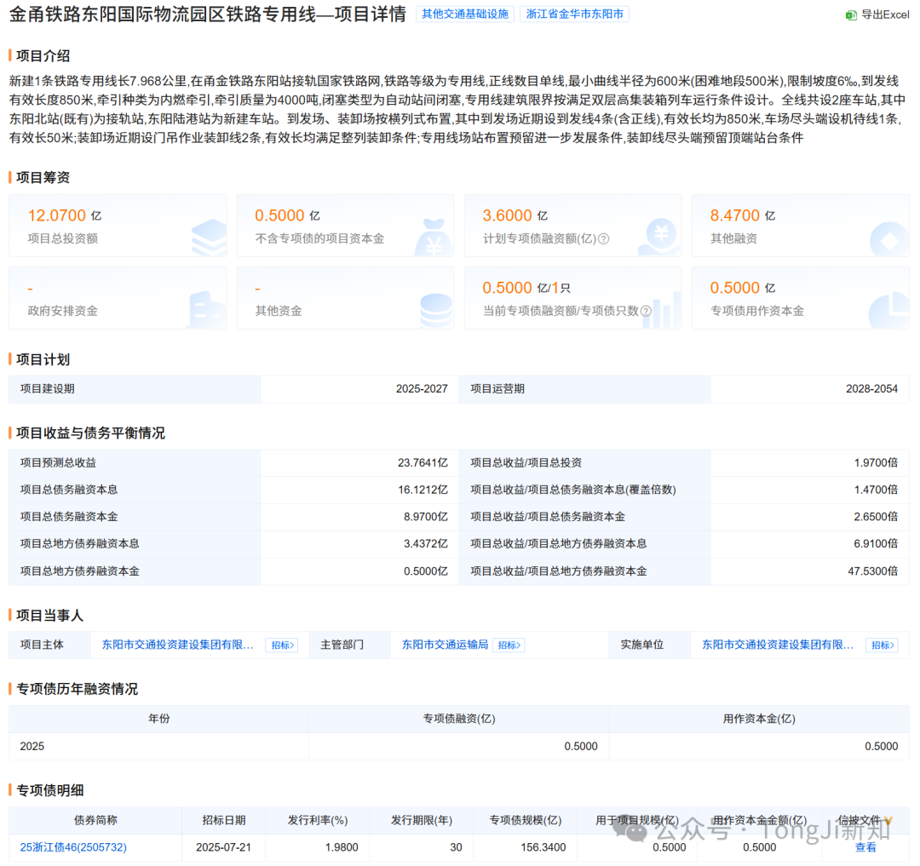Image resolution: width=920 pixels, height=866 pixels.
Task: Click stacked layers icon in 项目总投资额 card
Action: click(x=209, y=238)
